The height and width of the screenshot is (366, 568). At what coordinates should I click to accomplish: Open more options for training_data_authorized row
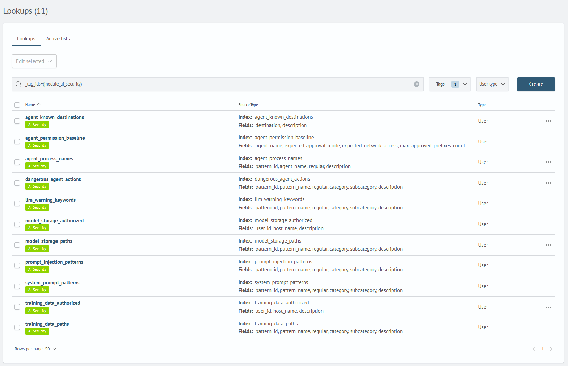[548, 307]
